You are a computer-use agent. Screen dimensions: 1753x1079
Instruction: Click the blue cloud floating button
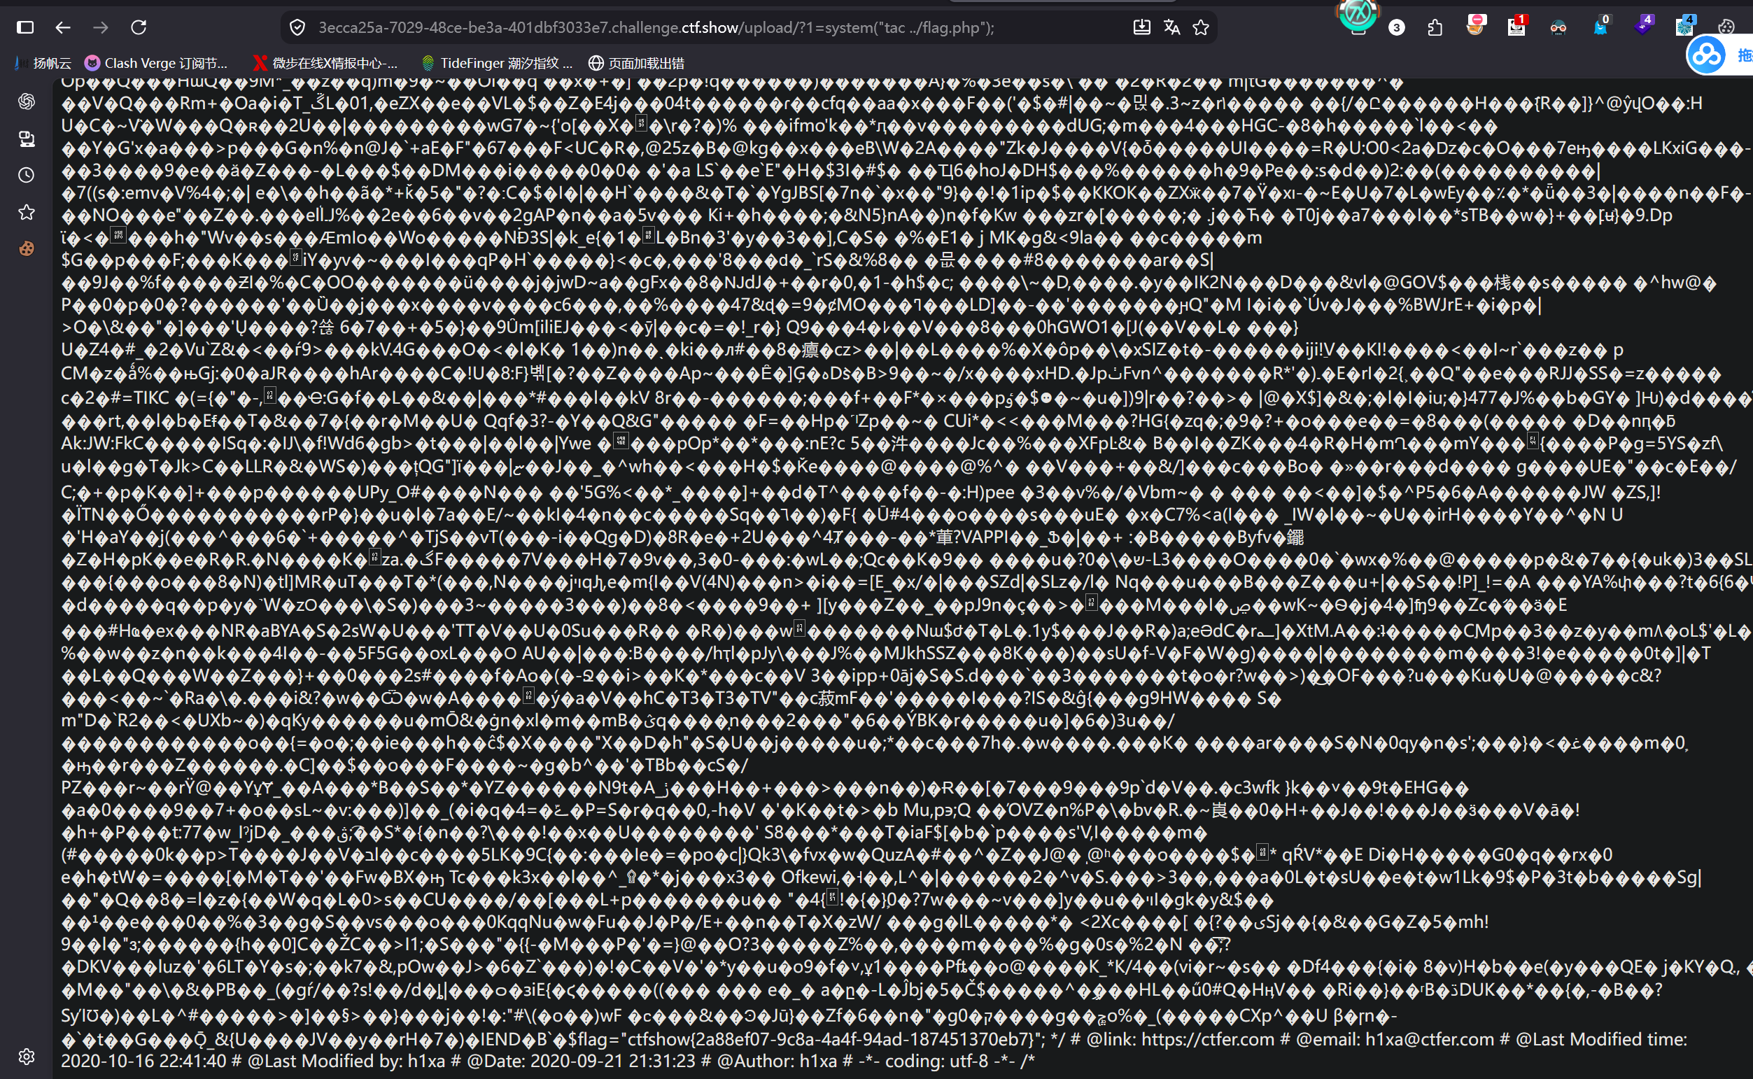[1706, 56]
